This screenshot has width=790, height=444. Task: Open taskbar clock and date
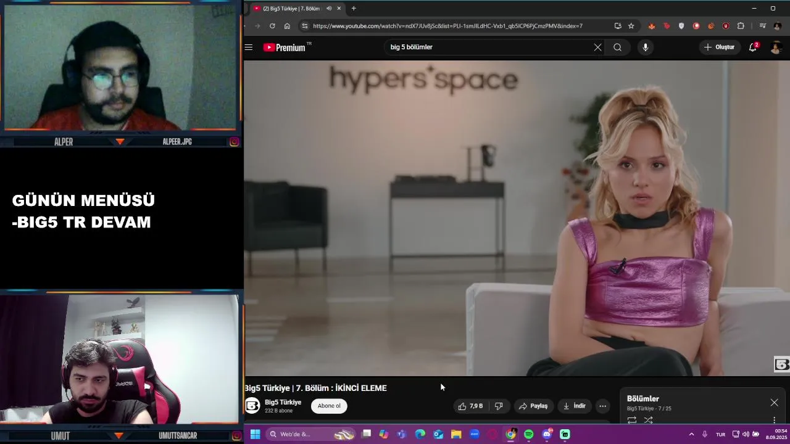pyautogui.click(x=776, y=434)
